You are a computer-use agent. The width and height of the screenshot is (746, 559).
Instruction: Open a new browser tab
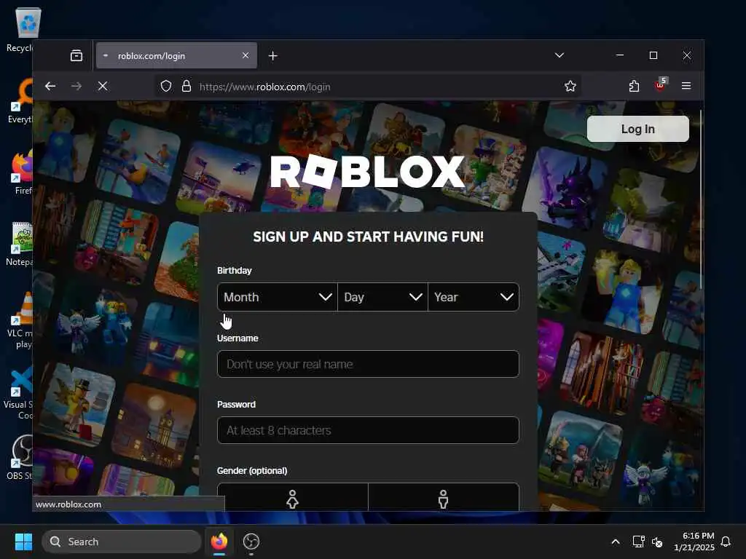[x=272, y=55]
